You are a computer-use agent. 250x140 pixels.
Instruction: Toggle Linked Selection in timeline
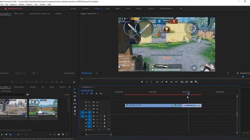tap(92, 94)
